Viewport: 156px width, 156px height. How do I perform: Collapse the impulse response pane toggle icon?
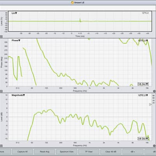(1, 37)
